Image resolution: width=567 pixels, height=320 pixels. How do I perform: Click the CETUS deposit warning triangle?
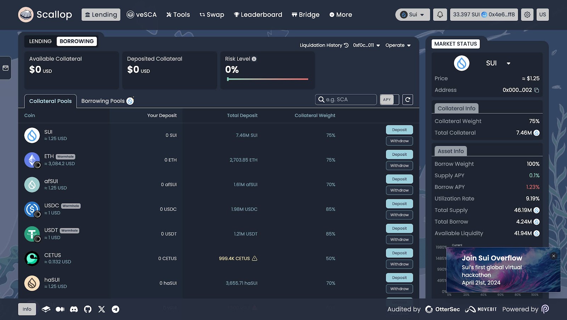254,258
